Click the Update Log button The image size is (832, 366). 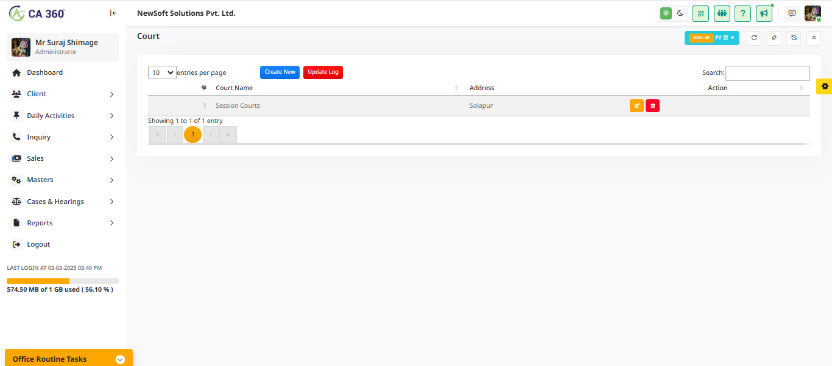click(323, 72)
